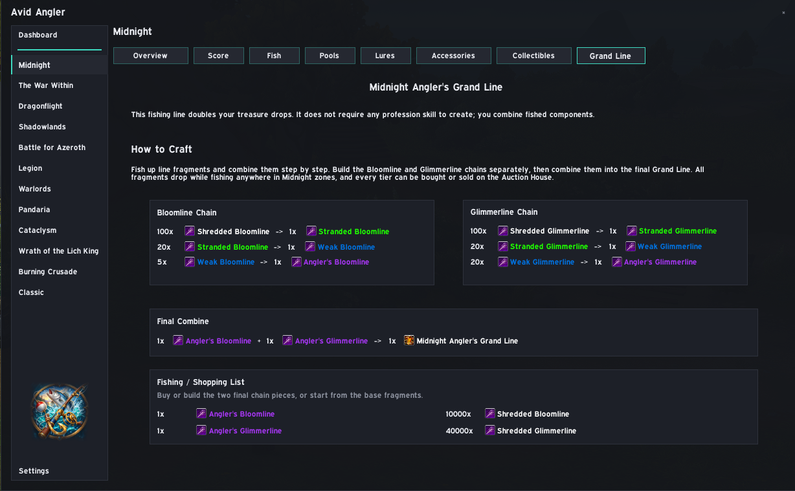Viewport: 795px width, 491px height.
Task: Click Angler's Bloomline icon in Final Combine
Action: pyautogui.click(x=178, y=340)
